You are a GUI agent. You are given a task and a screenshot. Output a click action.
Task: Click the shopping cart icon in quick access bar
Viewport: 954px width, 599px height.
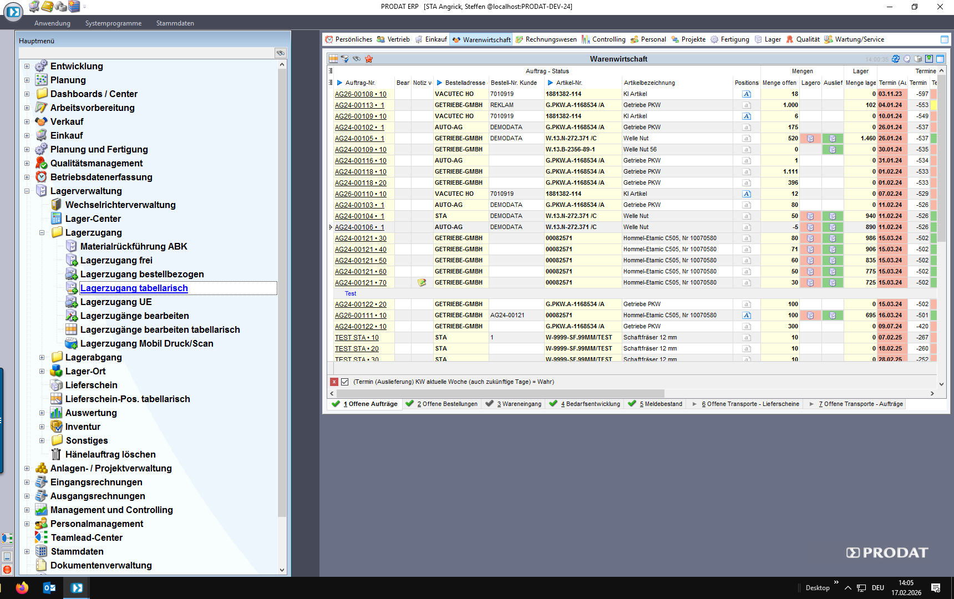(34, 7)
